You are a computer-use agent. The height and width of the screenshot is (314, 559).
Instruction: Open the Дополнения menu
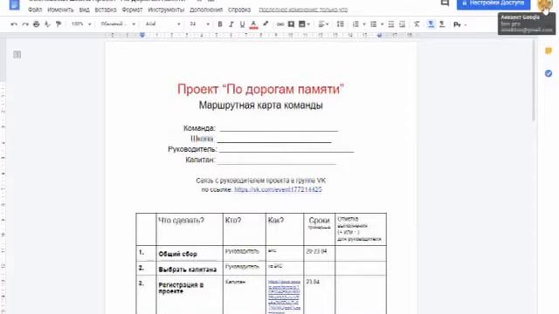pos(206,10)
